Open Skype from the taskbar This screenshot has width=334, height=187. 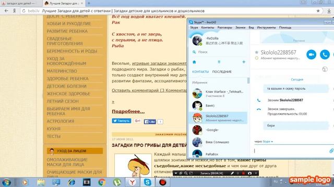147,182
